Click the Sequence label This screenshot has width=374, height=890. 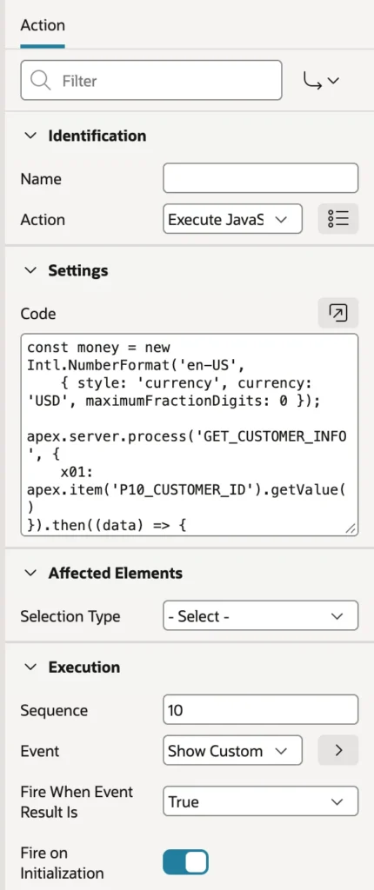pyautogui.click(x=54, y=711)
